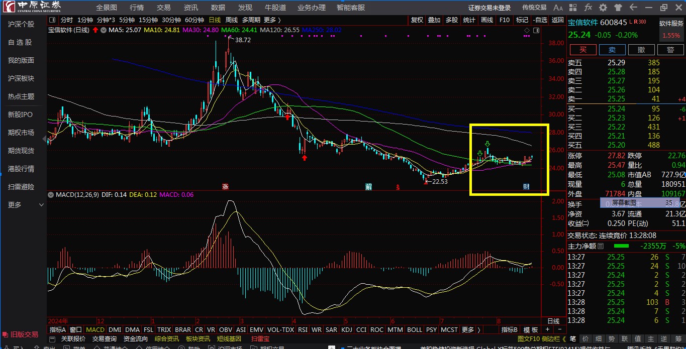Click the blue 卖 sell button

(612, 50)
